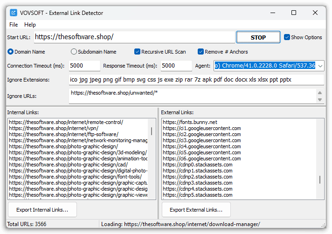Select the photo-graphic-design/cad/ internal link
This screenshot has height=234, width=332.
point(69,165)
